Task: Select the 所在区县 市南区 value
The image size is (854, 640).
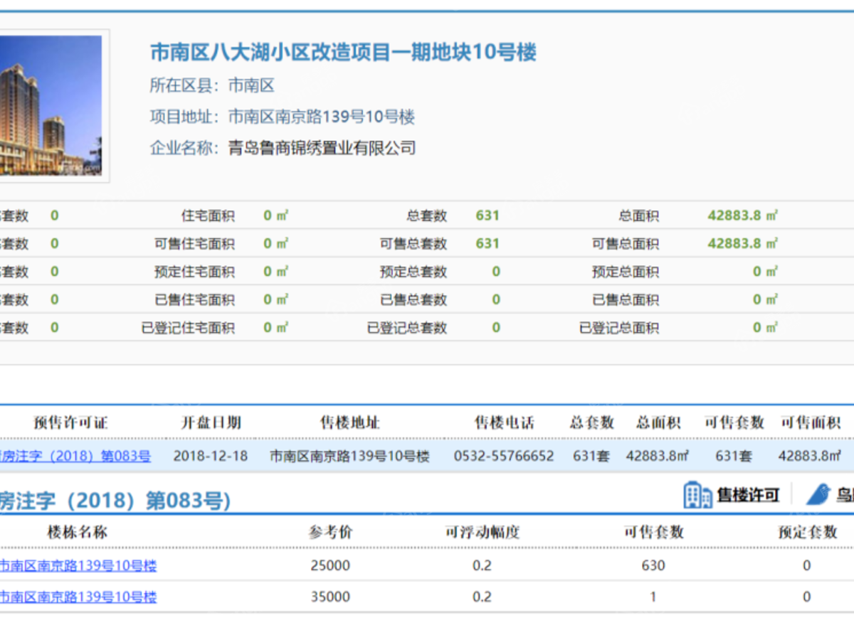Action: tap(251, 86)
